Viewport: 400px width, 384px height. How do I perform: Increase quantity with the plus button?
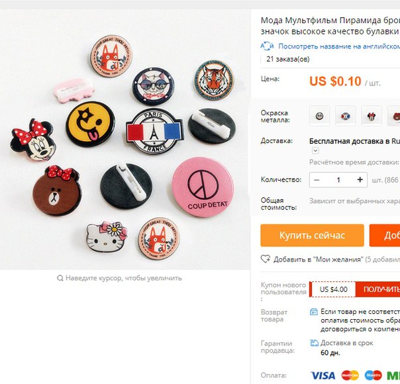tap(360, 180)
